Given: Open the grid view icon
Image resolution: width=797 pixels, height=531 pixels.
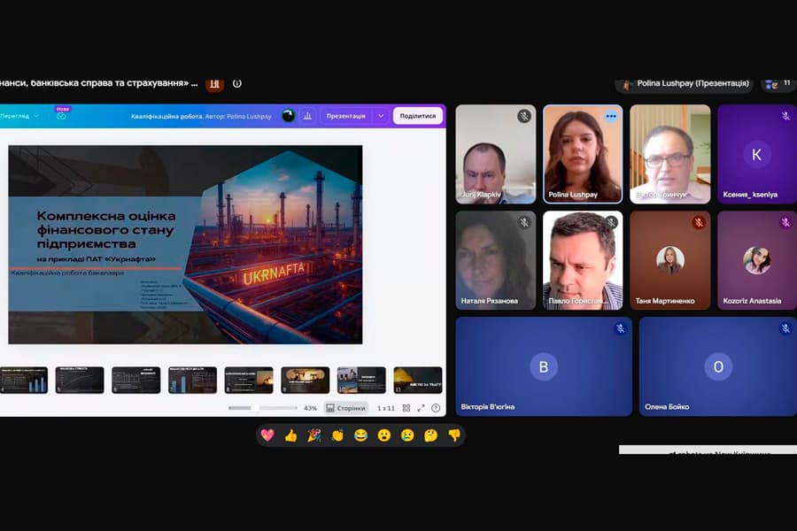Looking at the screenshot, I should pyautogui.click(x=406, y=408).
